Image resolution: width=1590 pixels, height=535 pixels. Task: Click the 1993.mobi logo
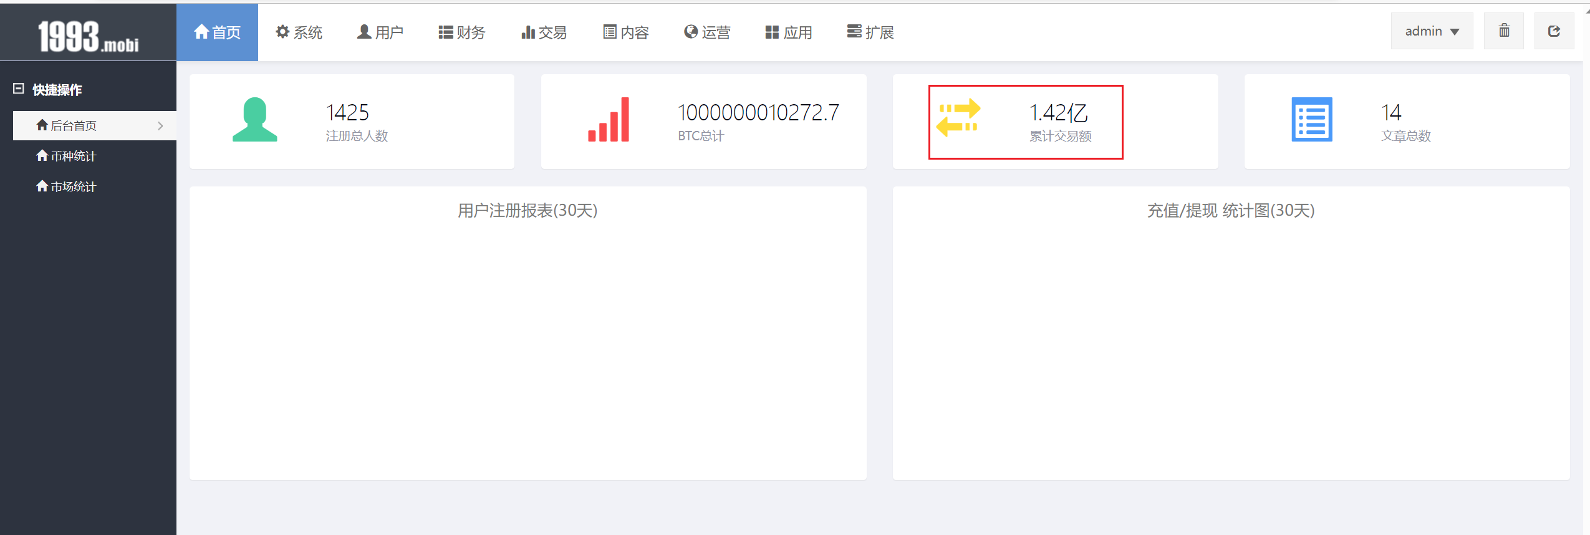point(88,36)
